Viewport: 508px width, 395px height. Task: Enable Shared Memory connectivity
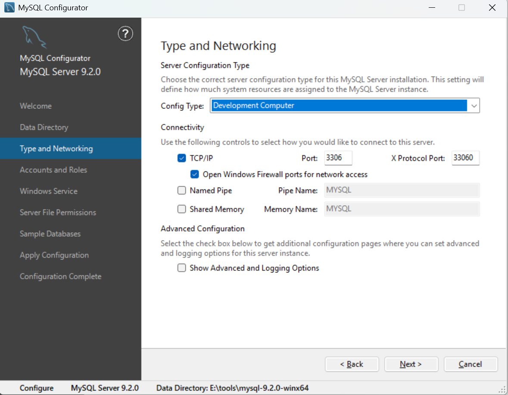[181, 209]
